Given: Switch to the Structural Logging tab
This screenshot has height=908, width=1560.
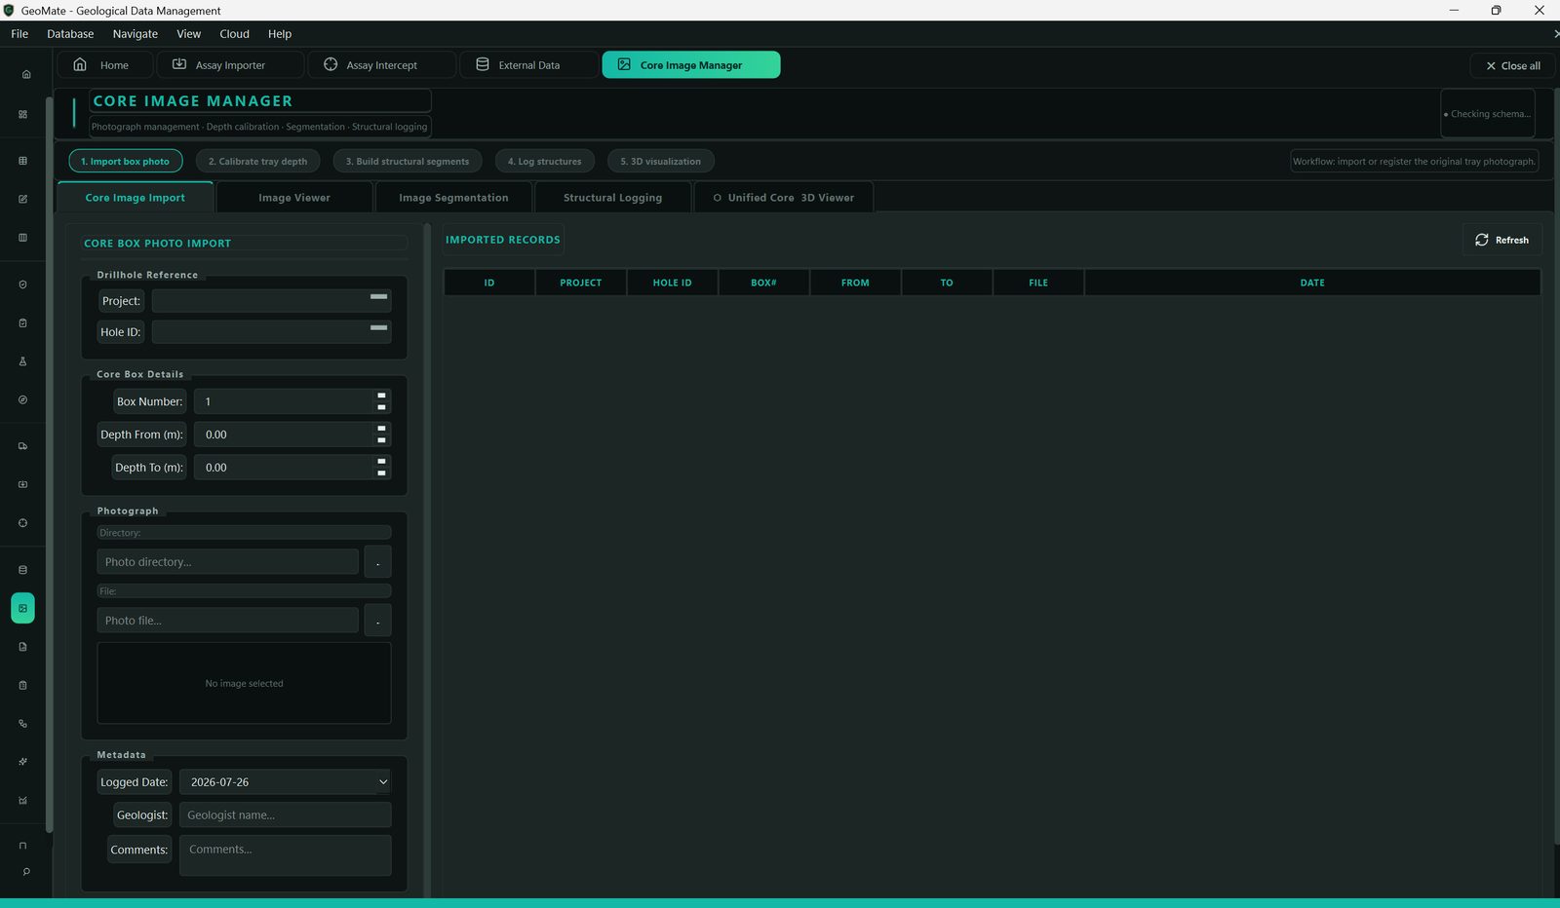Looking at the screenshot, I should click(x=612, y=198).
